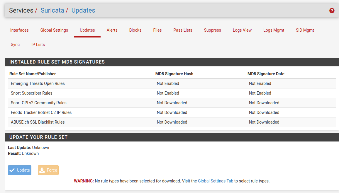339x193 pixels.
Task: View the Logs View tab
Action: click(x=242, y=30)
